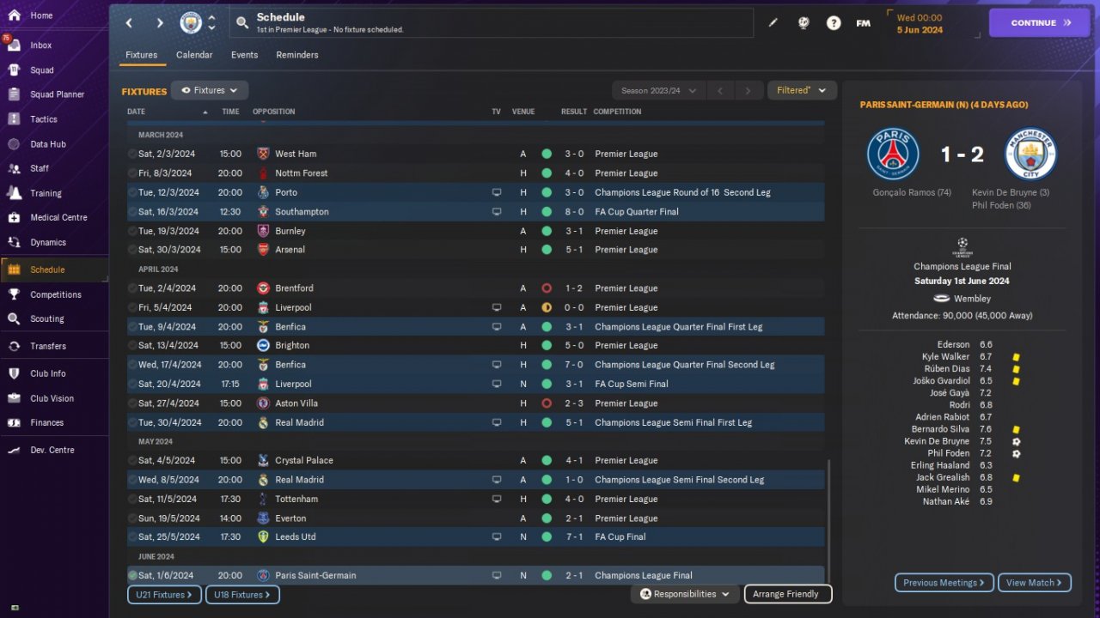Click the previous season arrow
Viewport: 1100px width, 618px height.
pos(720,90)
